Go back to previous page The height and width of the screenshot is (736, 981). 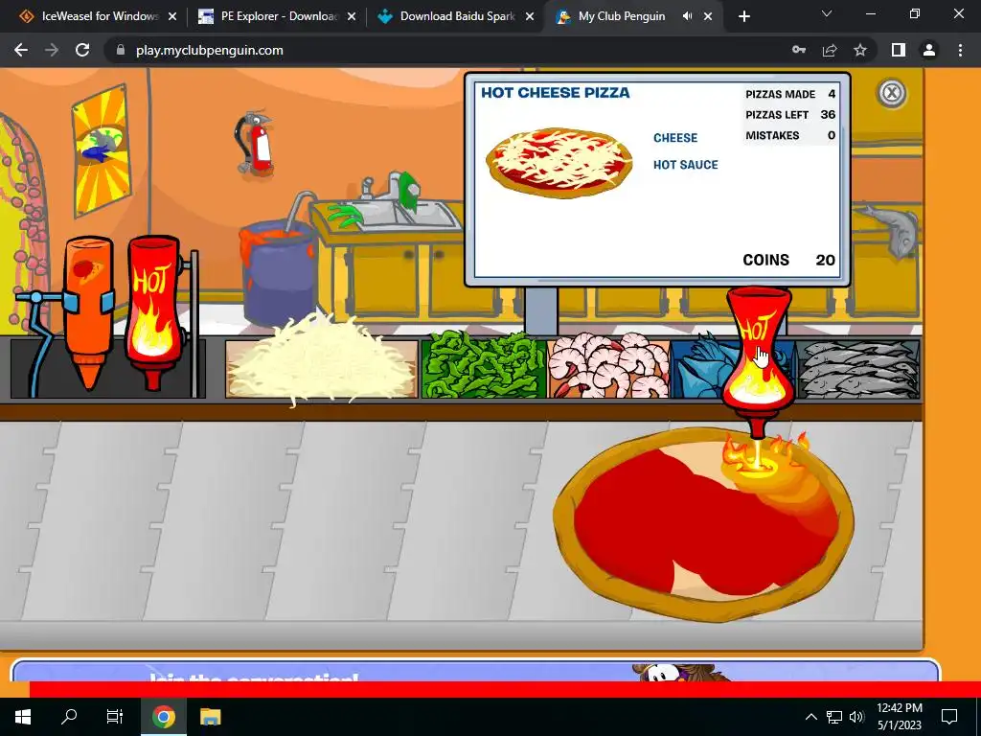(x=21, y=50)
